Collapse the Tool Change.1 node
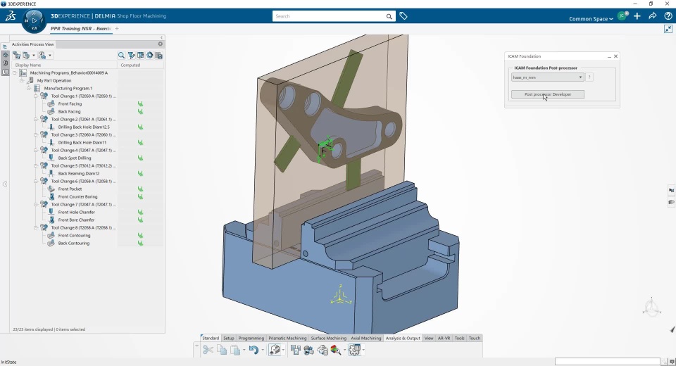 36,96
